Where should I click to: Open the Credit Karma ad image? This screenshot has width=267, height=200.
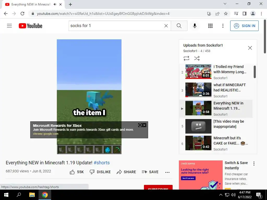coord(201,175)
